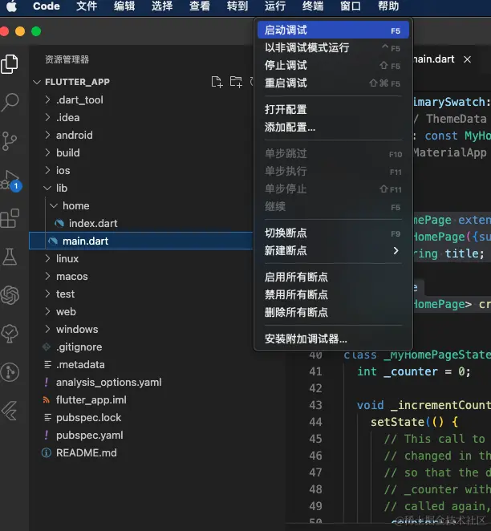
Task: Choose 添加配置... menu entry
Action: click(x=333, y=127)
